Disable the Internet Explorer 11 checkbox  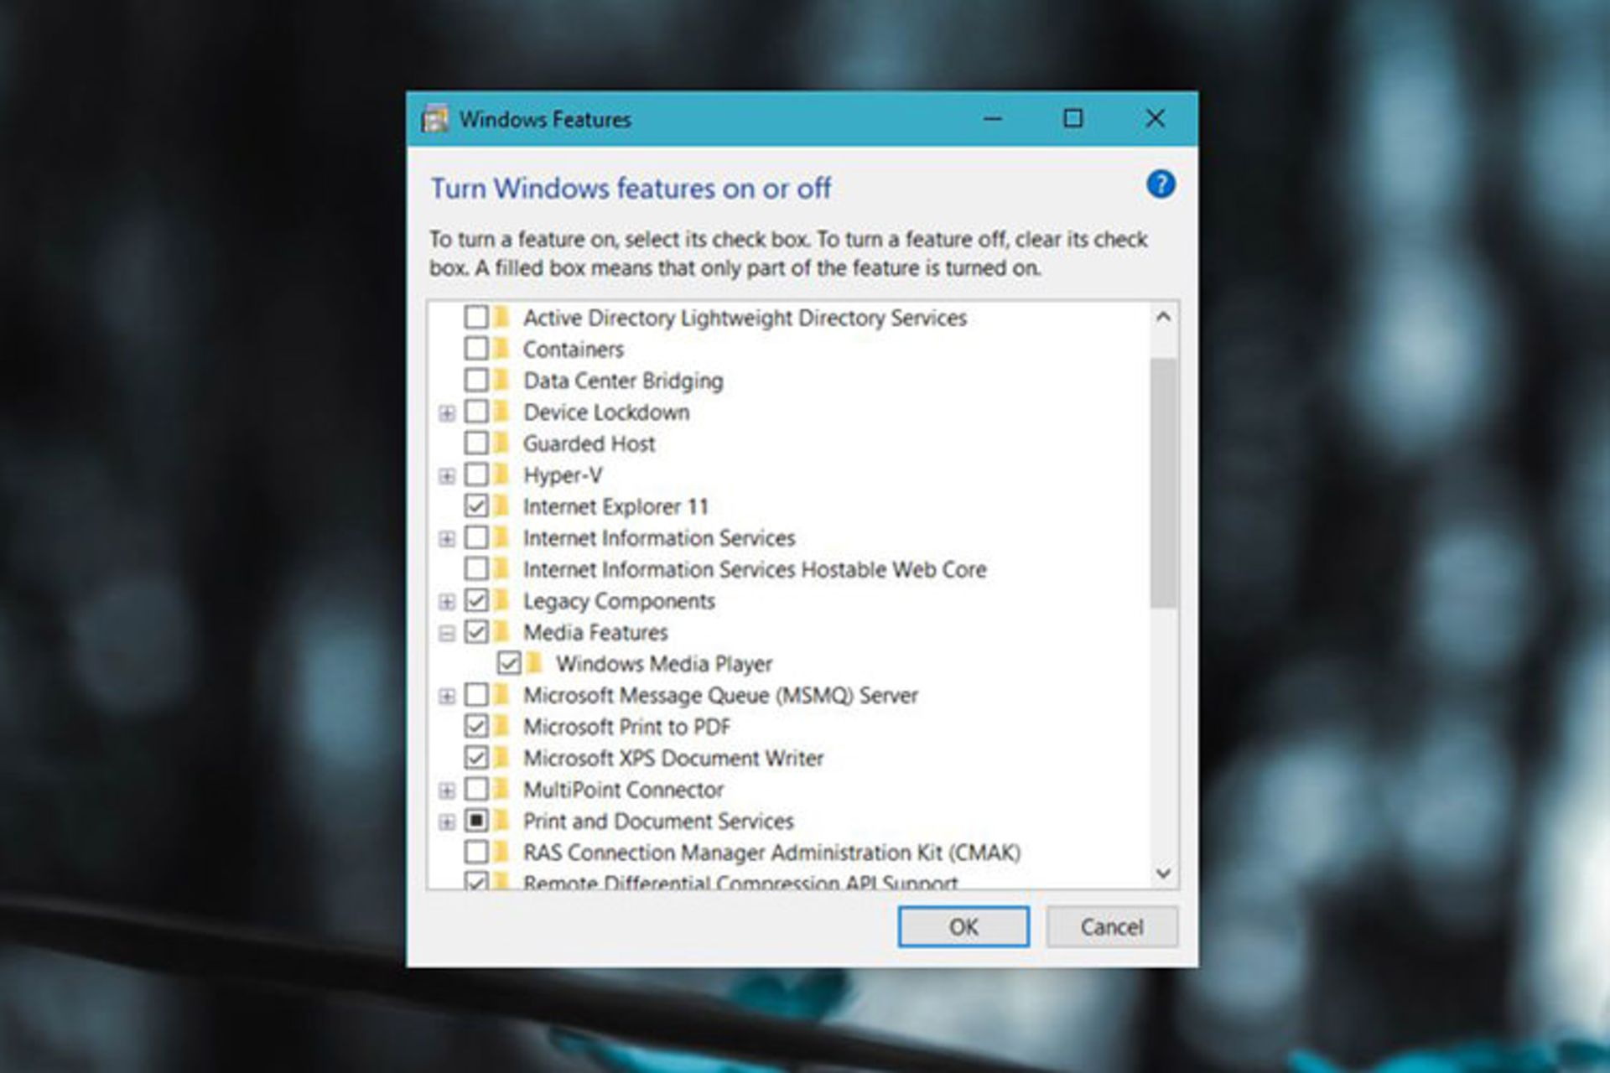[x=478, y=506]
